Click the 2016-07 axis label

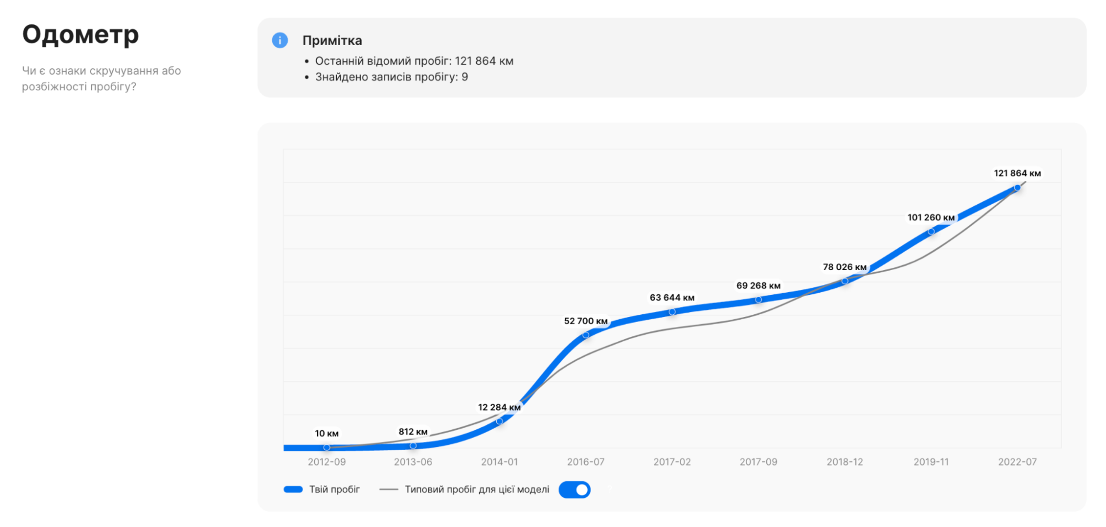pyautogui.click(x=586, y=462)
